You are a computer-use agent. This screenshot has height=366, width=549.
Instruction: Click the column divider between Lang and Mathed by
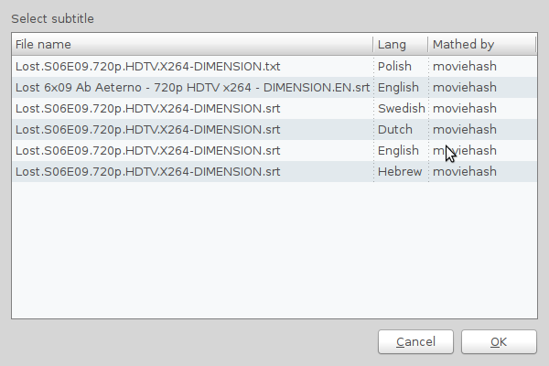[428, 45]
